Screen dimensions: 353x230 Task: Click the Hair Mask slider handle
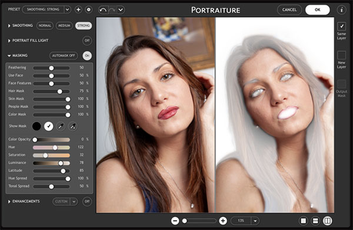point(59,92)
